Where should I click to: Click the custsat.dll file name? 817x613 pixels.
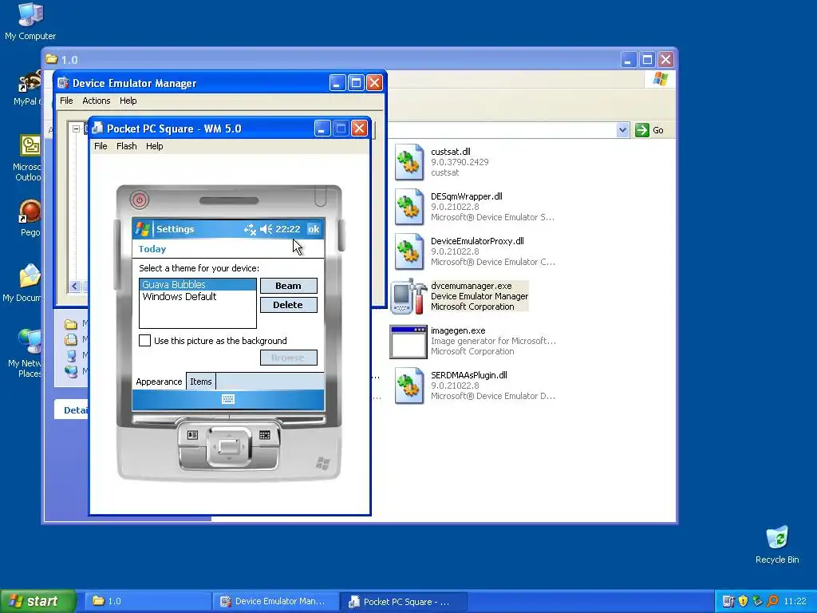451,152
